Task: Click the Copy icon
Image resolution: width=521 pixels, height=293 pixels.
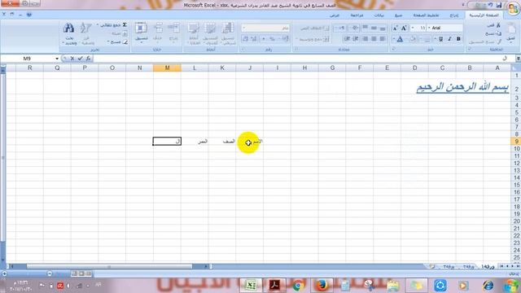Action: point(498,33)
